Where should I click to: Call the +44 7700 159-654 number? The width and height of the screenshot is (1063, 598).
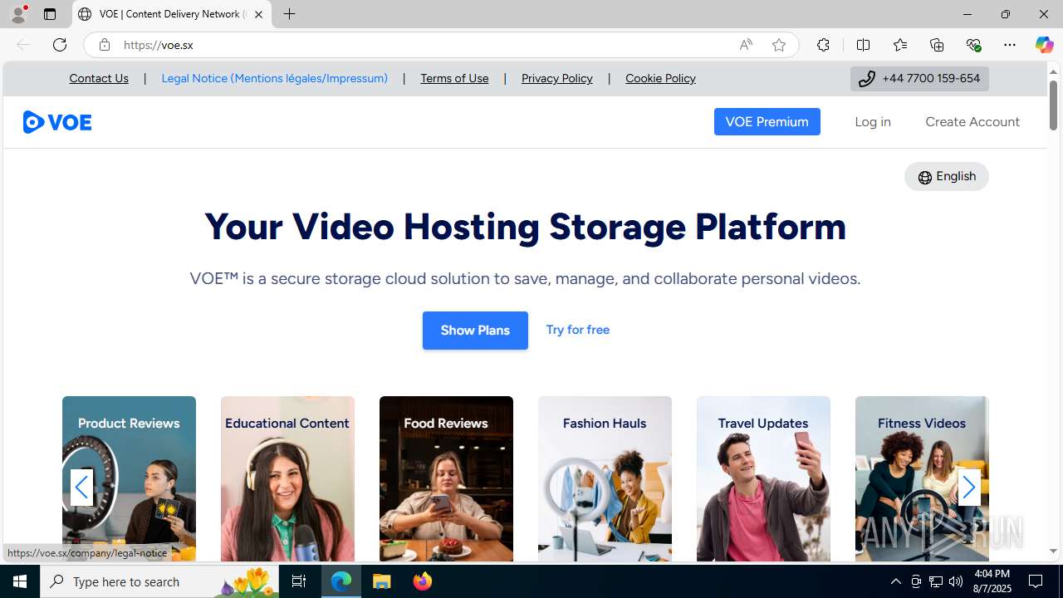pyautogui.click(x=919, y=78)
